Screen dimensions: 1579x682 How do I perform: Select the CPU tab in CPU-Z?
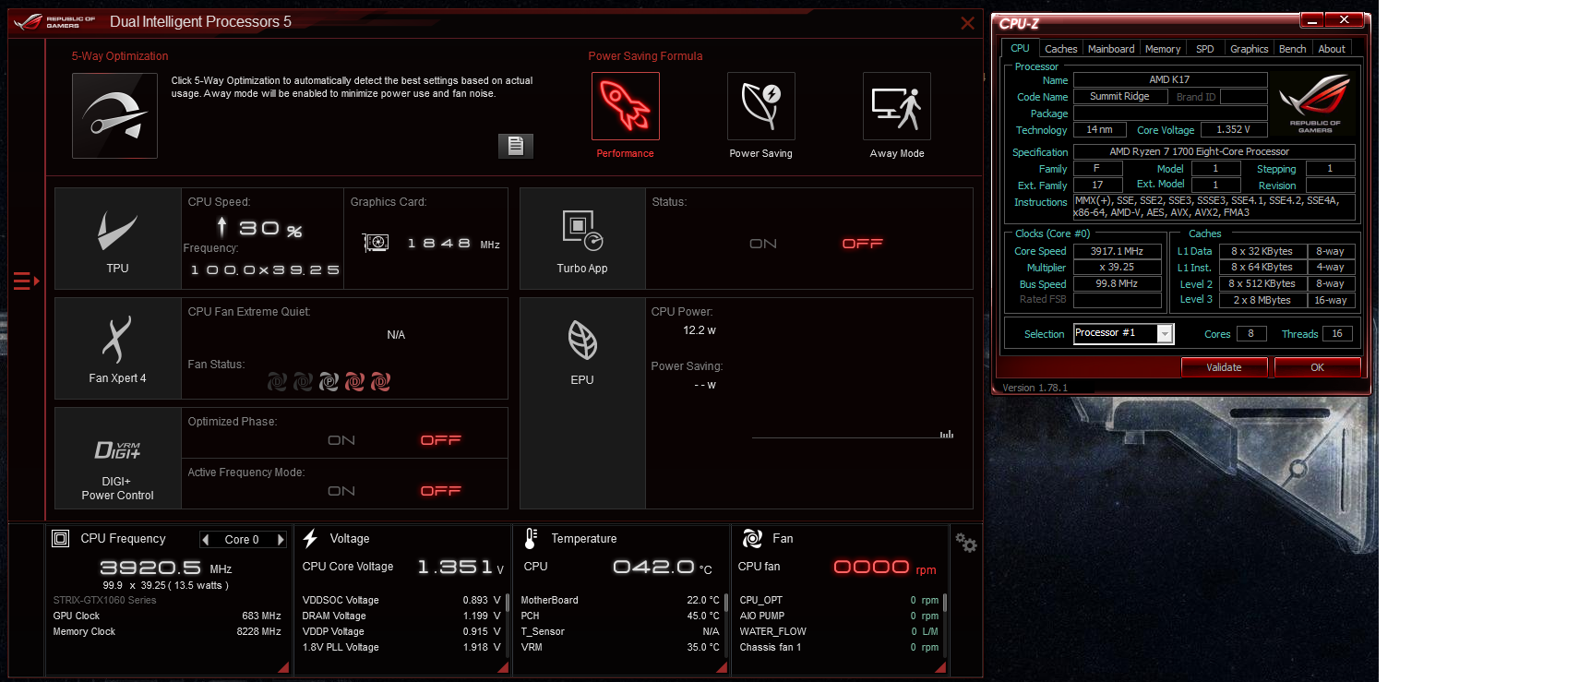[x=1020, y=48]
